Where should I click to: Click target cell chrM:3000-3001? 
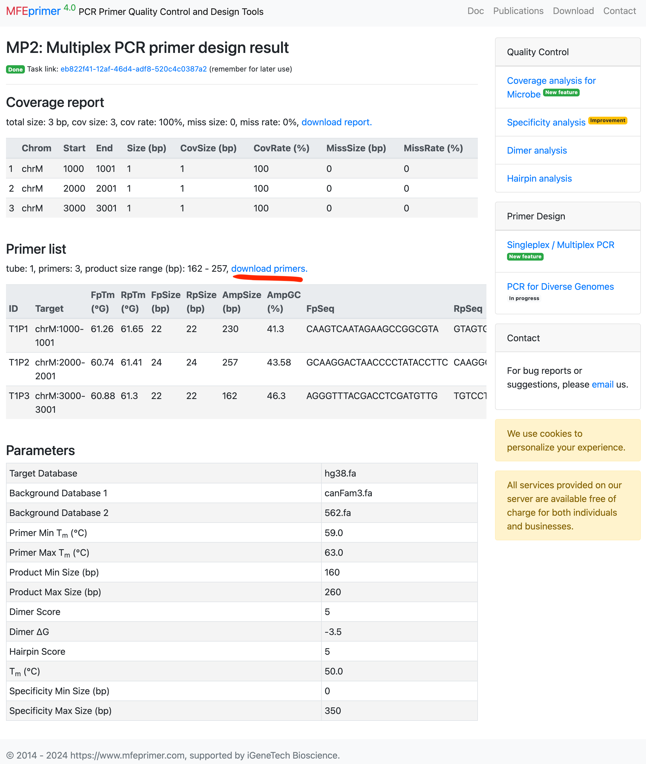(60, 402)
